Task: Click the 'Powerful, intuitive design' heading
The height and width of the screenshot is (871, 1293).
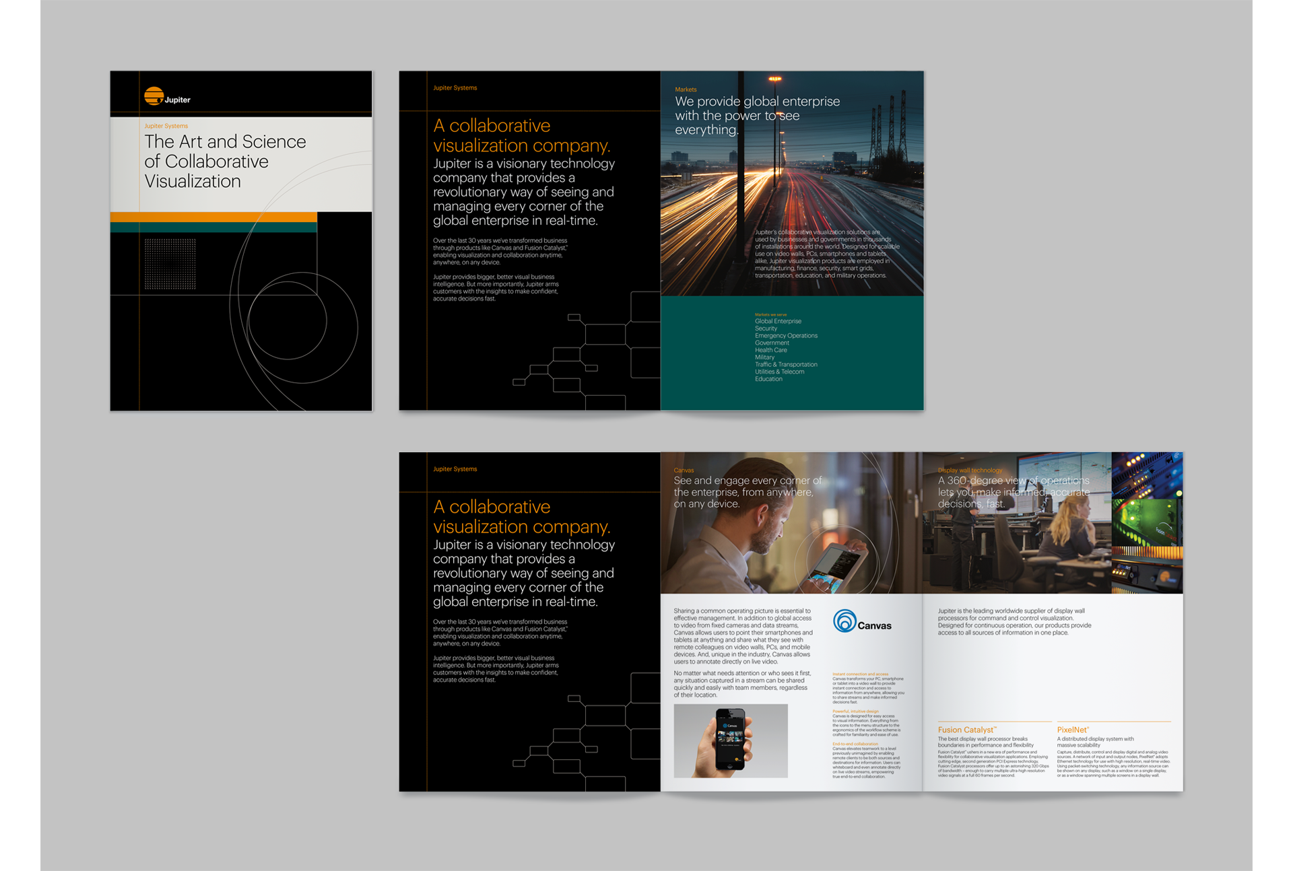Action: (855, 711)
